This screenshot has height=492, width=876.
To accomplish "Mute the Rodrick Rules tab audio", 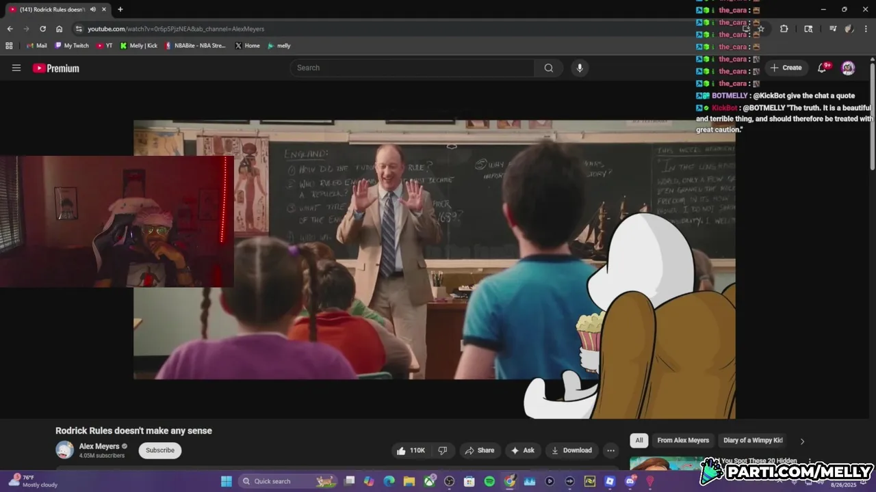I will tap(93, 10).
